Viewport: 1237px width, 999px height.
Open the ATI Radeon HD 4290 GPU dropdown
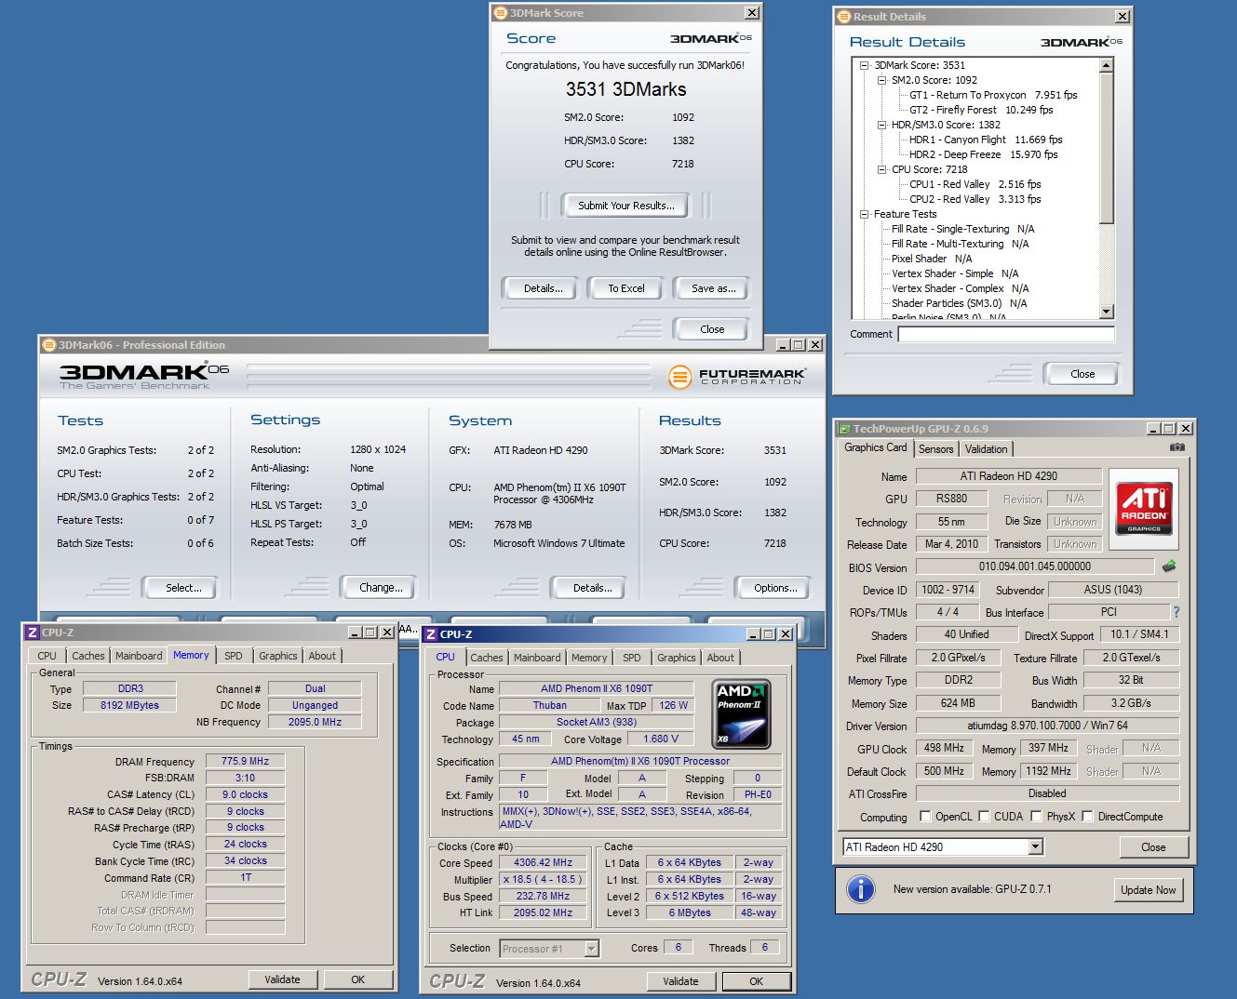1036,846
